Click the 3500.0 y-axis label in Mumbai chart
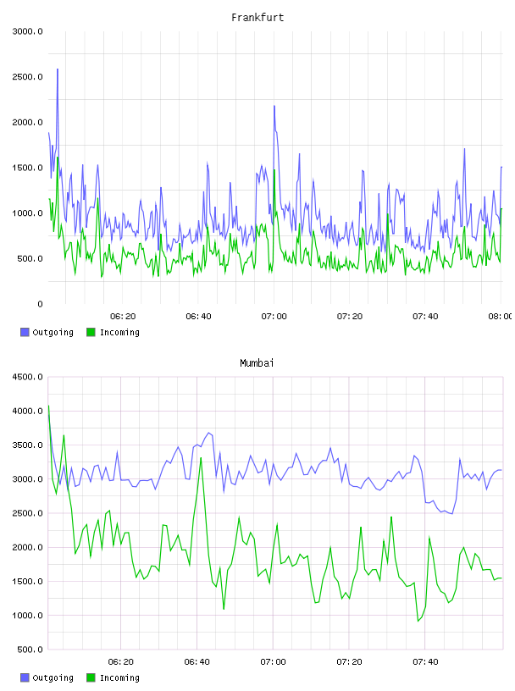The image size is (515, 691). point(28,445)
